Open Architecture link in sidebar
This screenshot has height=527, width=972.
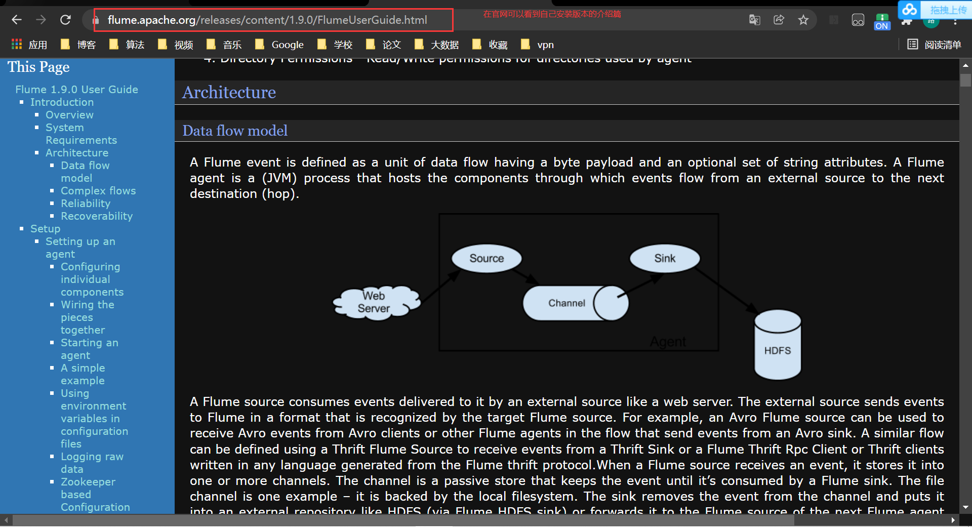(77, 153)
